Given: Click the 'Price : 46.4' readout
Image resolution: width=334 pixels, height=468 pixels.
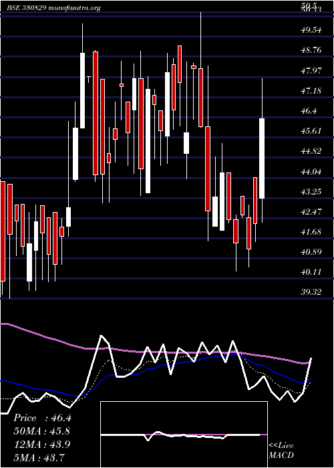Looking at the screenshot, I should [x=42, y=418].
